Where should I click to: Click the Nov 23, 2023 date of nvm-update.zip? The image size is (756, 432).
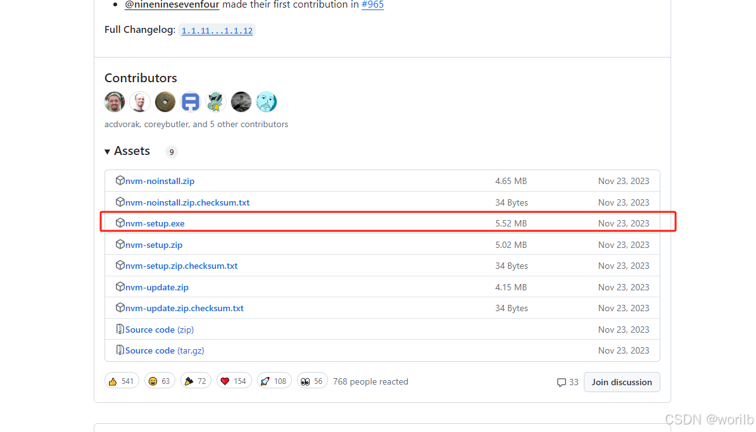pos(624,287)
